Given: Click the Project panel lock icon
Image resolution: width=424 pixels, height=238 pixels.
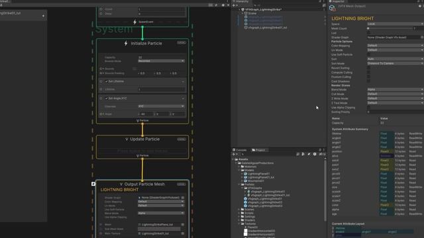Looking at the screenshot, I should point(320,150).
